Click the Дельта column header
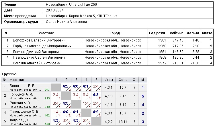 pos(193,33)
